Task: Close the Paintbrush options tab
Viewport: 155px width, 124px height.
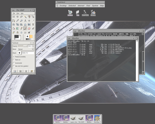Action: tap(33, 43)
